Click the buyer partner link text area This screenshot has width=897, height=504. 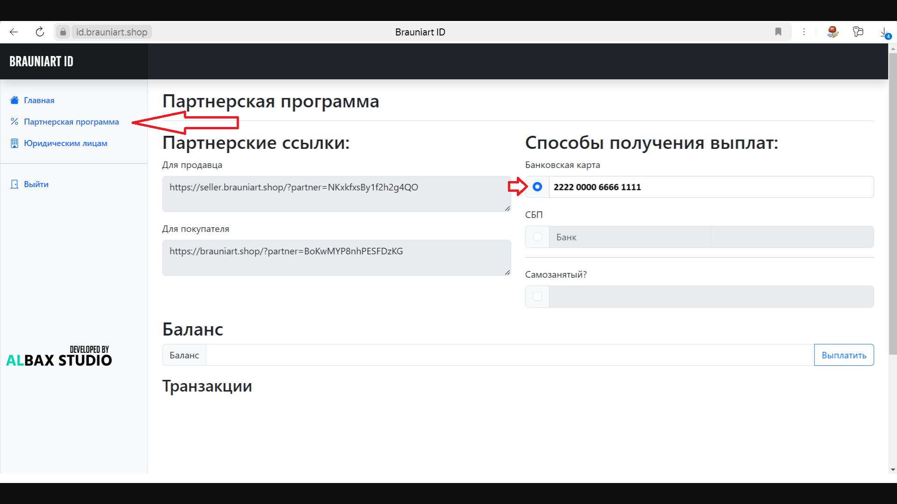click(336, 258)
